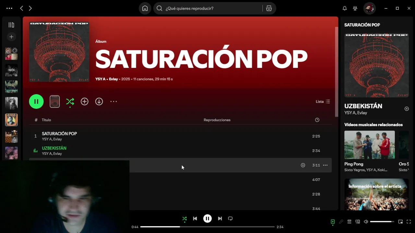Pause the album with the green button

pos(36,102)
